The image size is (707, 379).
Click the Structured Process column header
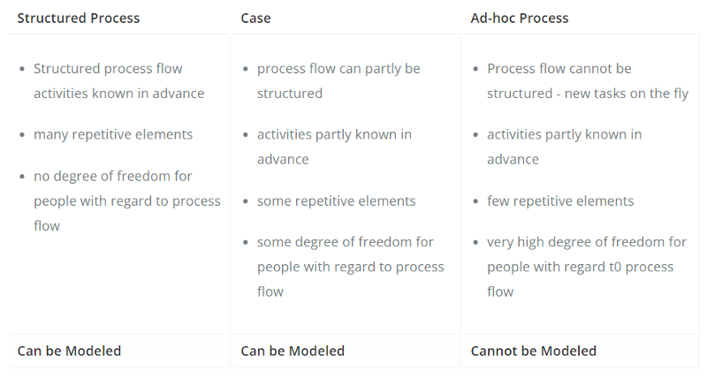pos(79,18)
